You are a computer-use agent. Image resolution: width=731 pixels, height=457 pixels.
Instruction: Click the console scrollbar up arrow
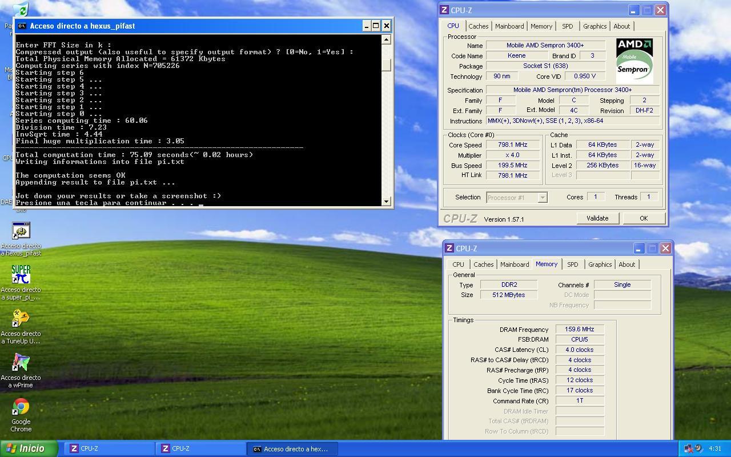387,39
